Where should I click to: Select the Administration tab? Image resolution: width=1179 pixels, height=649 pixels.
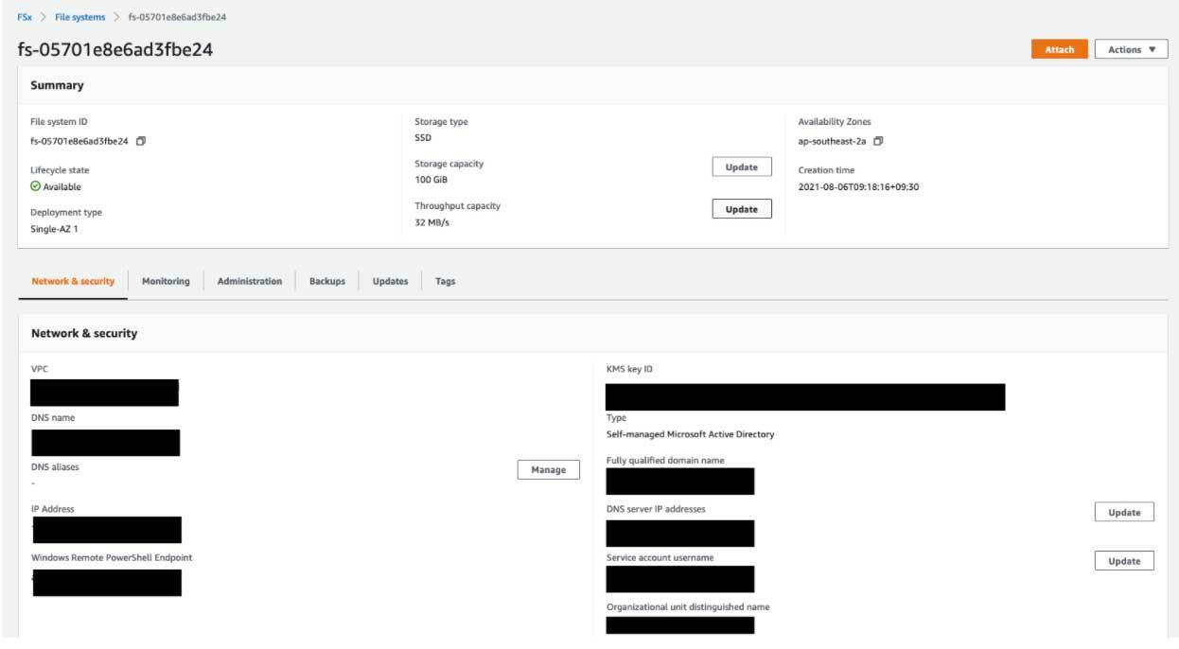(x=250, y=281)
